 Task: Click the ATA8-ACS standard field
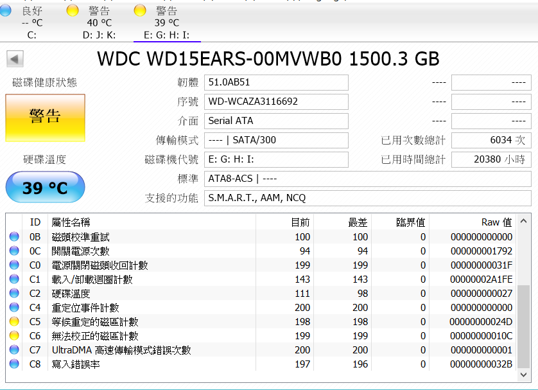pyautogui.click(x=368, y=179)
